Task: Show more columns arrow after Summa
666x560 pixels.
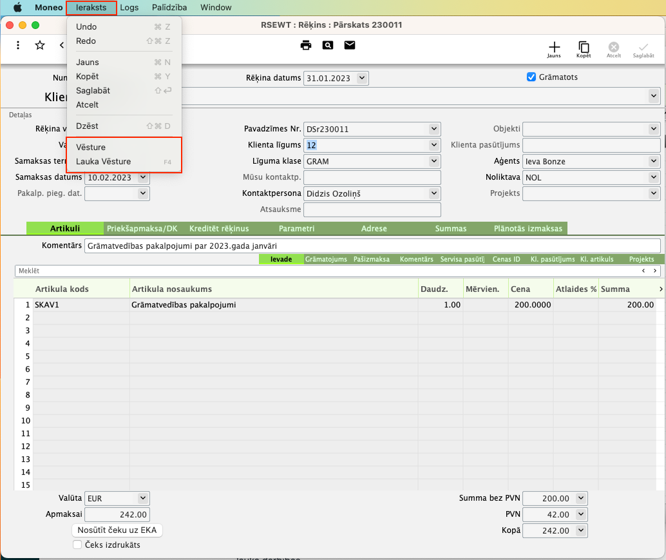Action: (661, 289)
